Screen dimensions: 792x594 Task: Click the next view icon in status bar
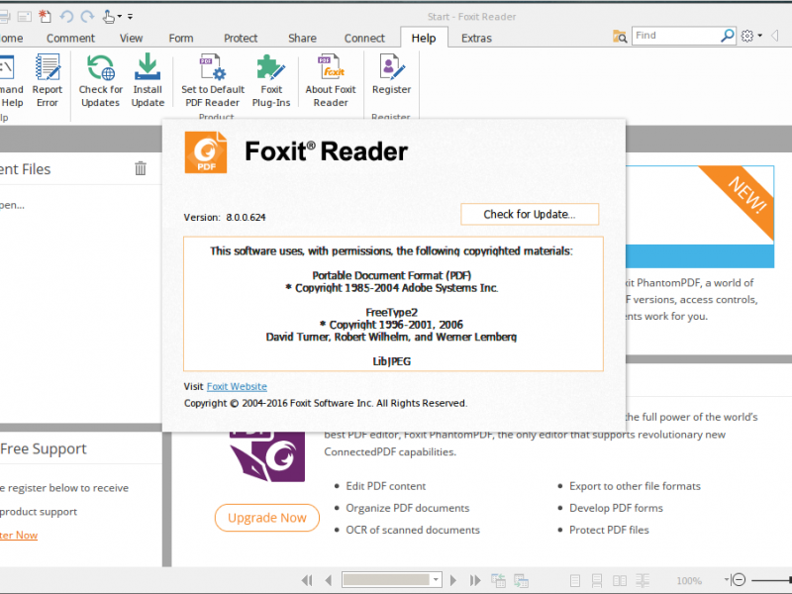coord(521,580)
